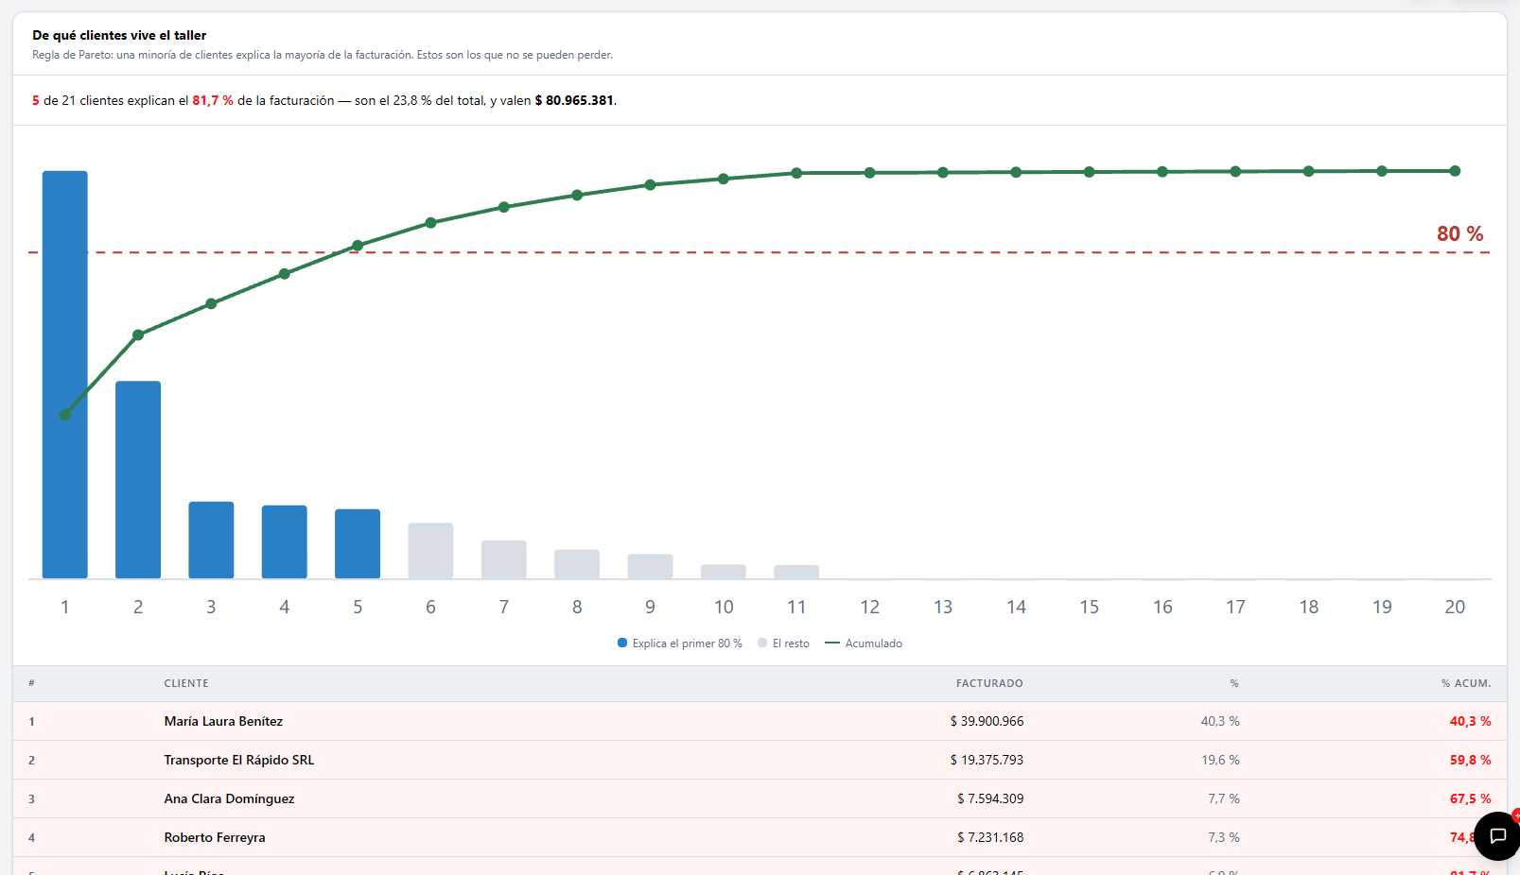Click the gray bar above label 6
This screenshot has width=1520, height=875.
pyautogui.click(x=430, y=551)
